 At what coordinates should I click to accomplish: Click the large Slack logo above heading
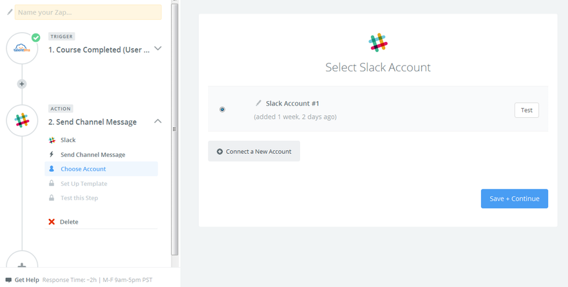pos(378,42)
